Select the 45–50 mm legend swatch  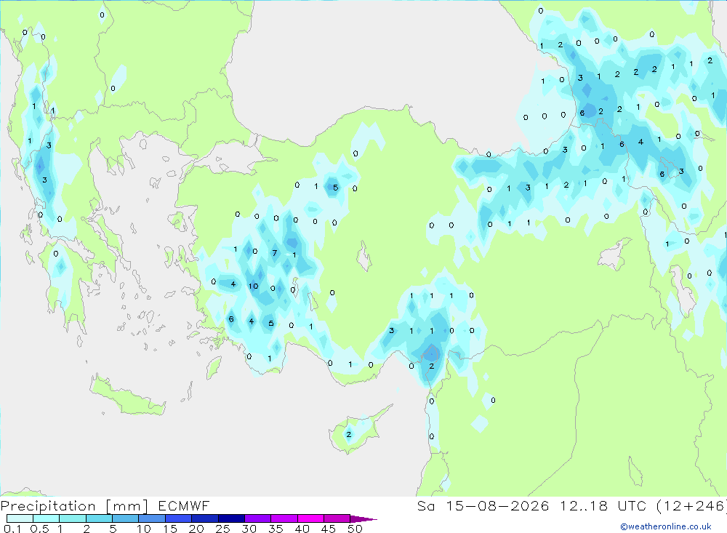pos(337,518)
